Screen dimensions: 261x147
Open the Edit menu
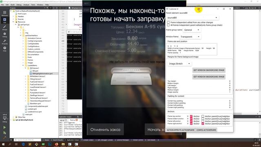click(7, 4)
